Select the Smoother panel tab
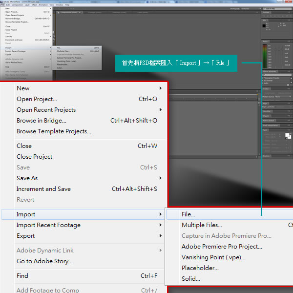Viewport: 293px width, 293px height. click(267, 111)
